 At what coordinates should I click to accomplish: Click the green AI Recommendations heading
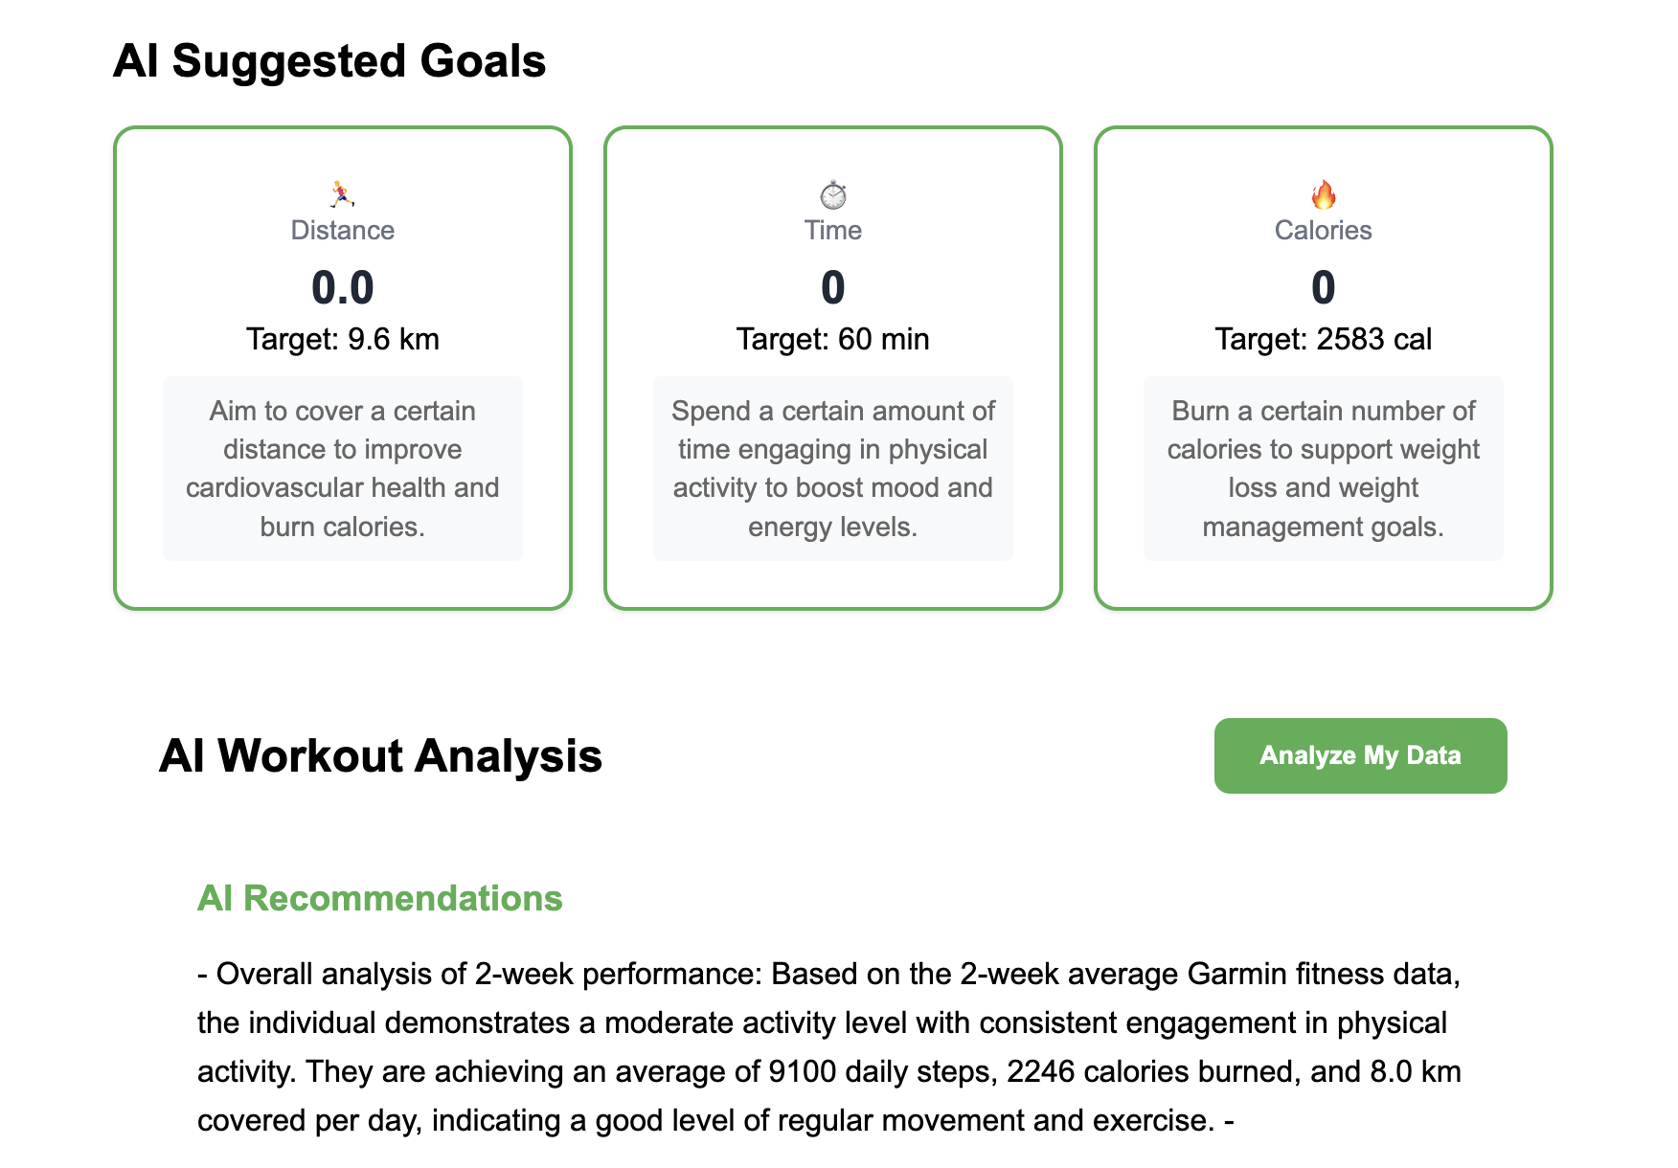(x=379, y=898)
